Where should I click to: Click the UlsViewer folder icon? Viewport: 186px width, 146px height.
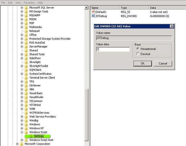point(26,86)
